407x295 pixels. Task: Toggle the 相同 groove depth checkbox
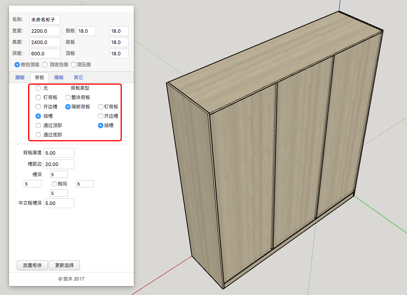(x=54, y=184)
